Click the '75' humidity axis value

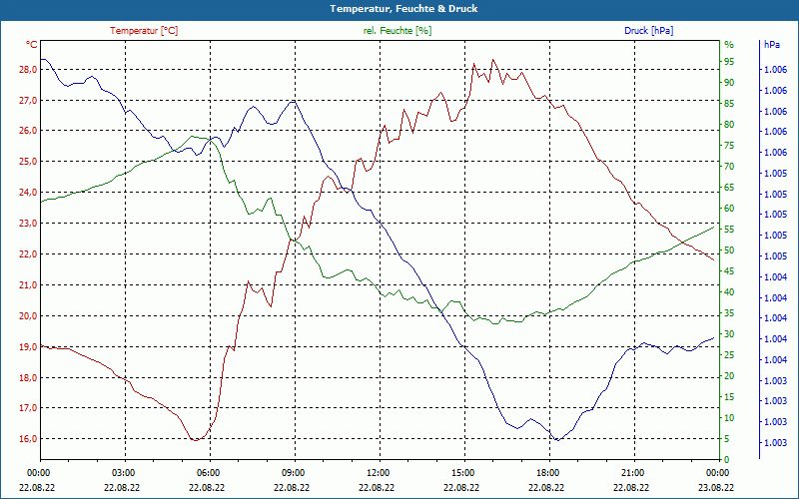click(x=729, y=146)
